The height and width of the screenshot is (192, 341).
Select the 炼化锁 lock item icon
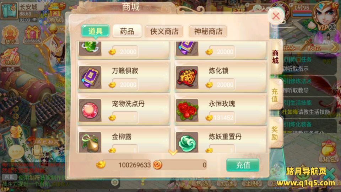click(x=187, y=78)
